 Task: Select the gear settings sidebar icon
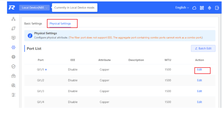(x=13, y=47)
